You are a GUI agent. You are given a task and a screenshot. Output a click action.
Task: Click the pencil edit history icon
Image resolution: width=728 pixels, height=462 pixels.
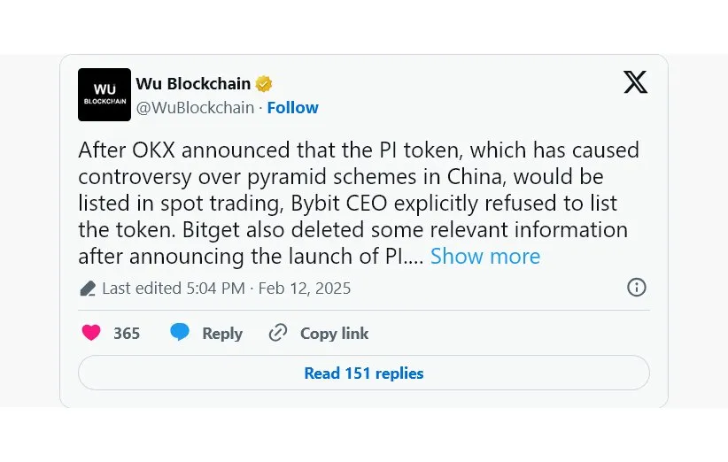click(88, 289)
